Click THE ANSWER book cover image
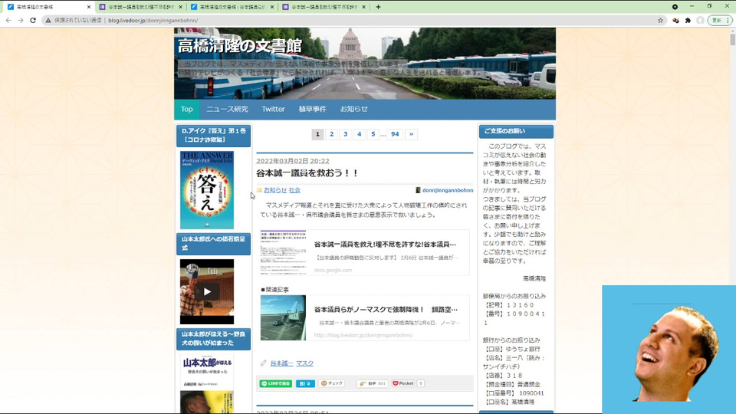 click(x=207, y=189)
